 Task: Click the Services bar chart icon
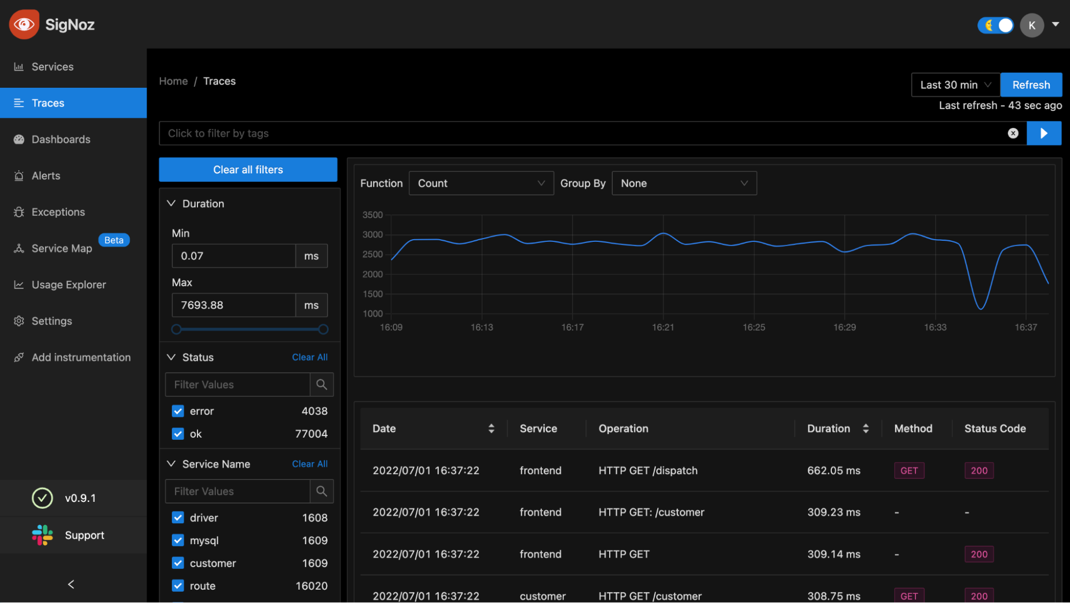tap(19, 67)
